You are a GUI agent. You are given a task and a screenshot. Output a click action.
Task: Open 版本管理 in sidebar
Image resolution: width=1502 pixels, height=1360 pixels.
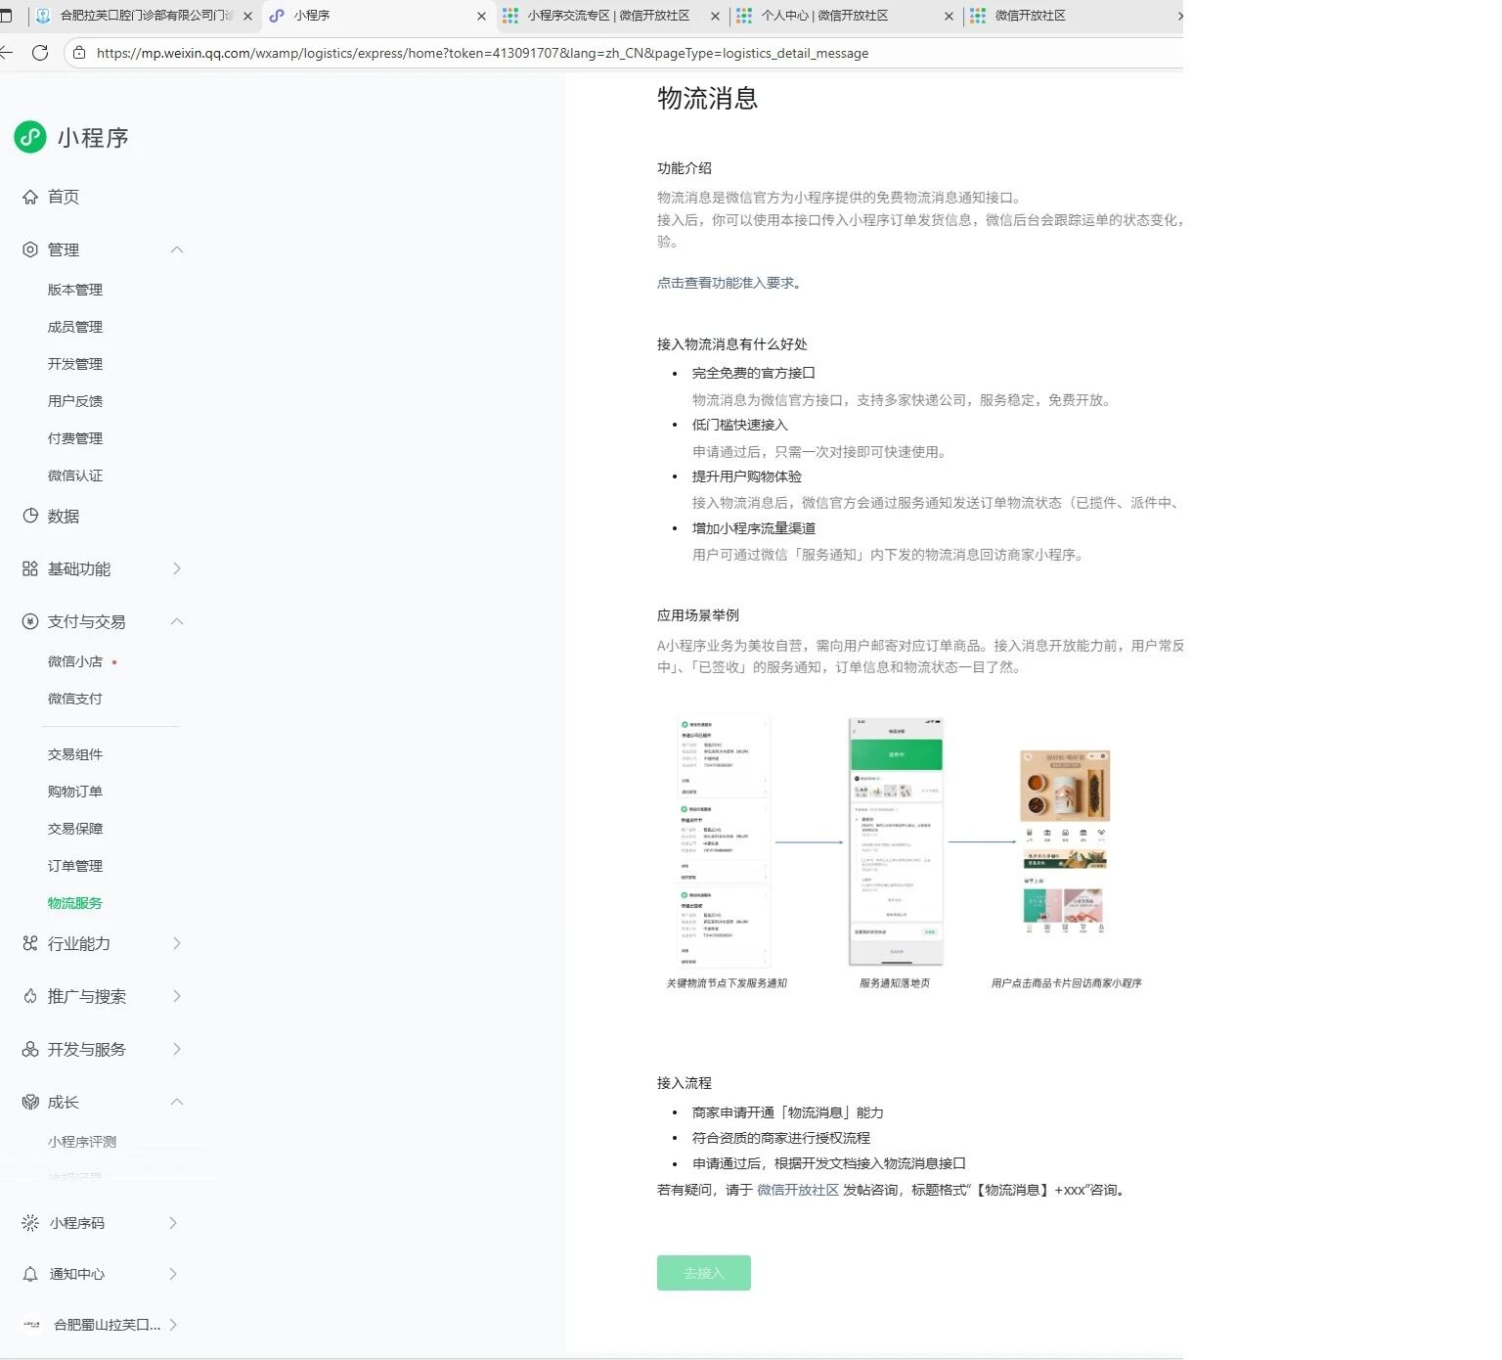click(75, 290)
